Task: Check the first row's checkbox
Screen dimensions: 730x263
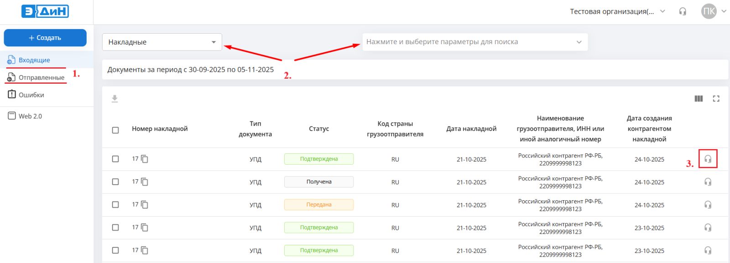Action: click(x=115, y=159)
